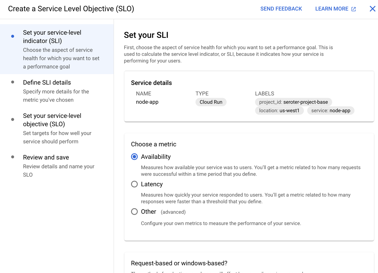
Task: Click the bullet beside Review and save
Action: [x=13, y=157]
